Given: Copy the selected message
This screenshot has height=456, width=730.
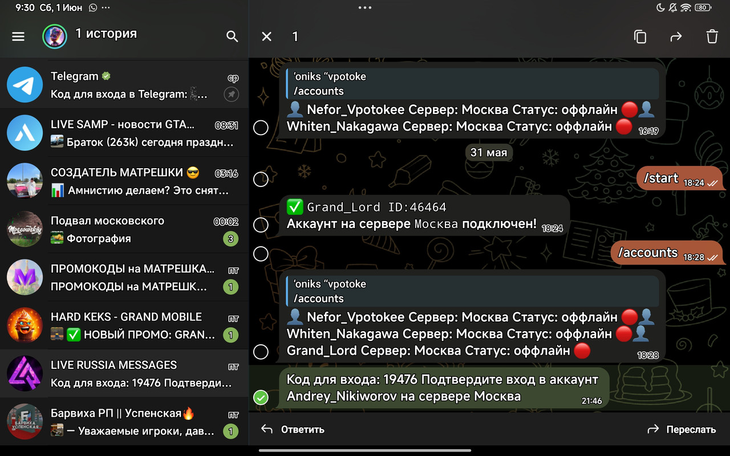Looking at the screenshot, I should (640, 36).
